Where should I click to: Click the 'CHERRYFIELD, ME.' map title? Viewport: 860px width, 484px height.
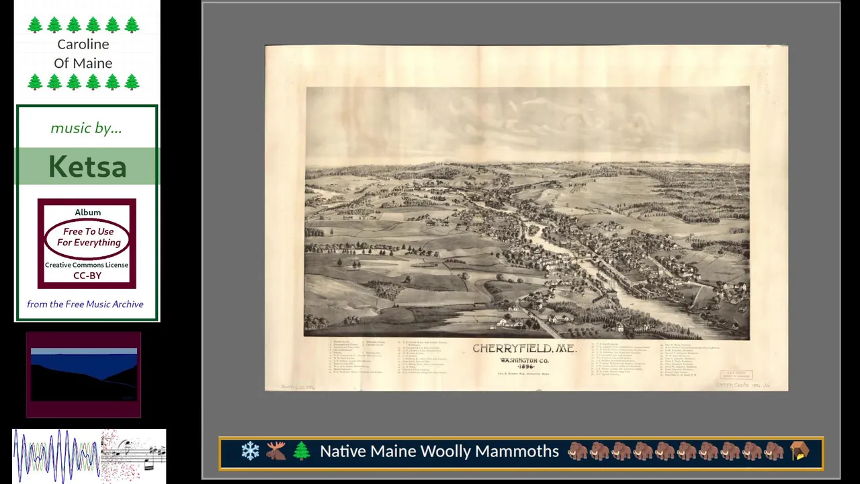pos(524,349)
